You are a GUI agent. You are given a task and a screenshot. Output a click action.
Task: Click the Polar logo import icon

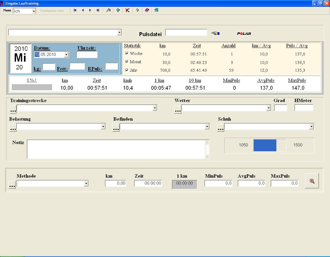[244, 34]
